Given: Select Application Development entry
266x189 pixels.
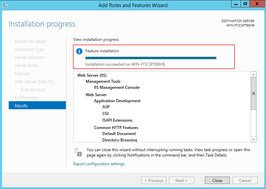Looking at the screenshot, I should click(117, 101).
